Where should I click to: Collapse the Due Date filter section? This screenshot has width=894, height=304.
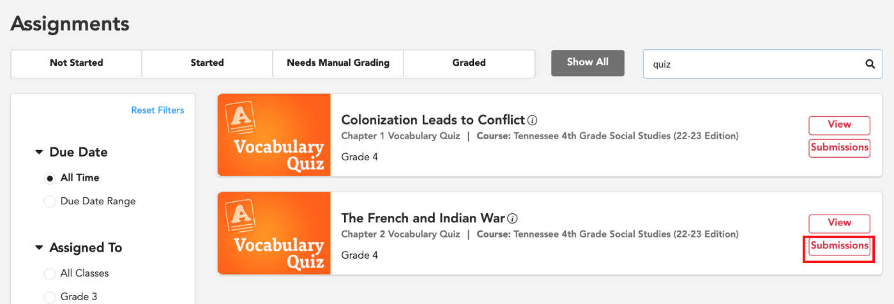coord(40,153)
